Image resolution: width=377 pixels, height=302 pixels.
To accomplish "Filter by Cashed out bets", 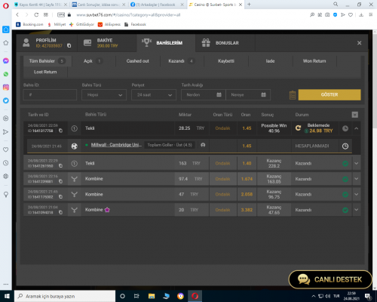I will click(138, 61).
